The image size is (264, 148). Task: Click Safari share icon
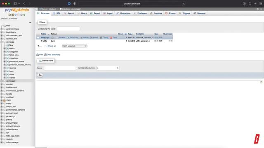(250, 4)
